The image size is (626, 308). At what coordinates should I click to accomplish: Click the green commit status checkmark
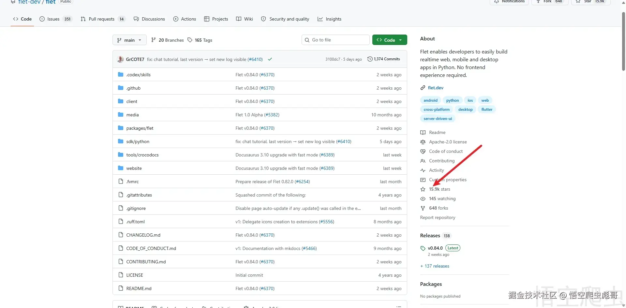(270, 59)
